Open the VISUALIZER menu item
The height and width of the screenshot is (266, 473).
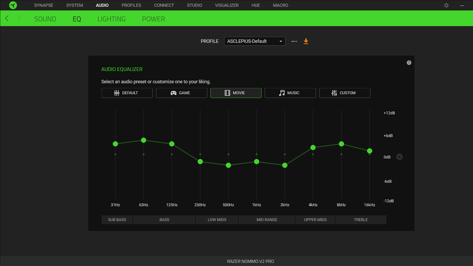point(227,6)
